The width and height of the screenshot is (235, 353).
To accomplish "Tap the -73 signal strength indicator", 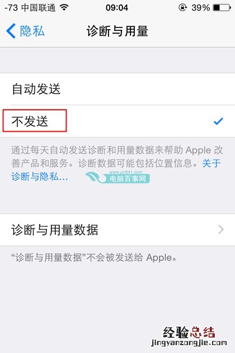I will 11,8.
